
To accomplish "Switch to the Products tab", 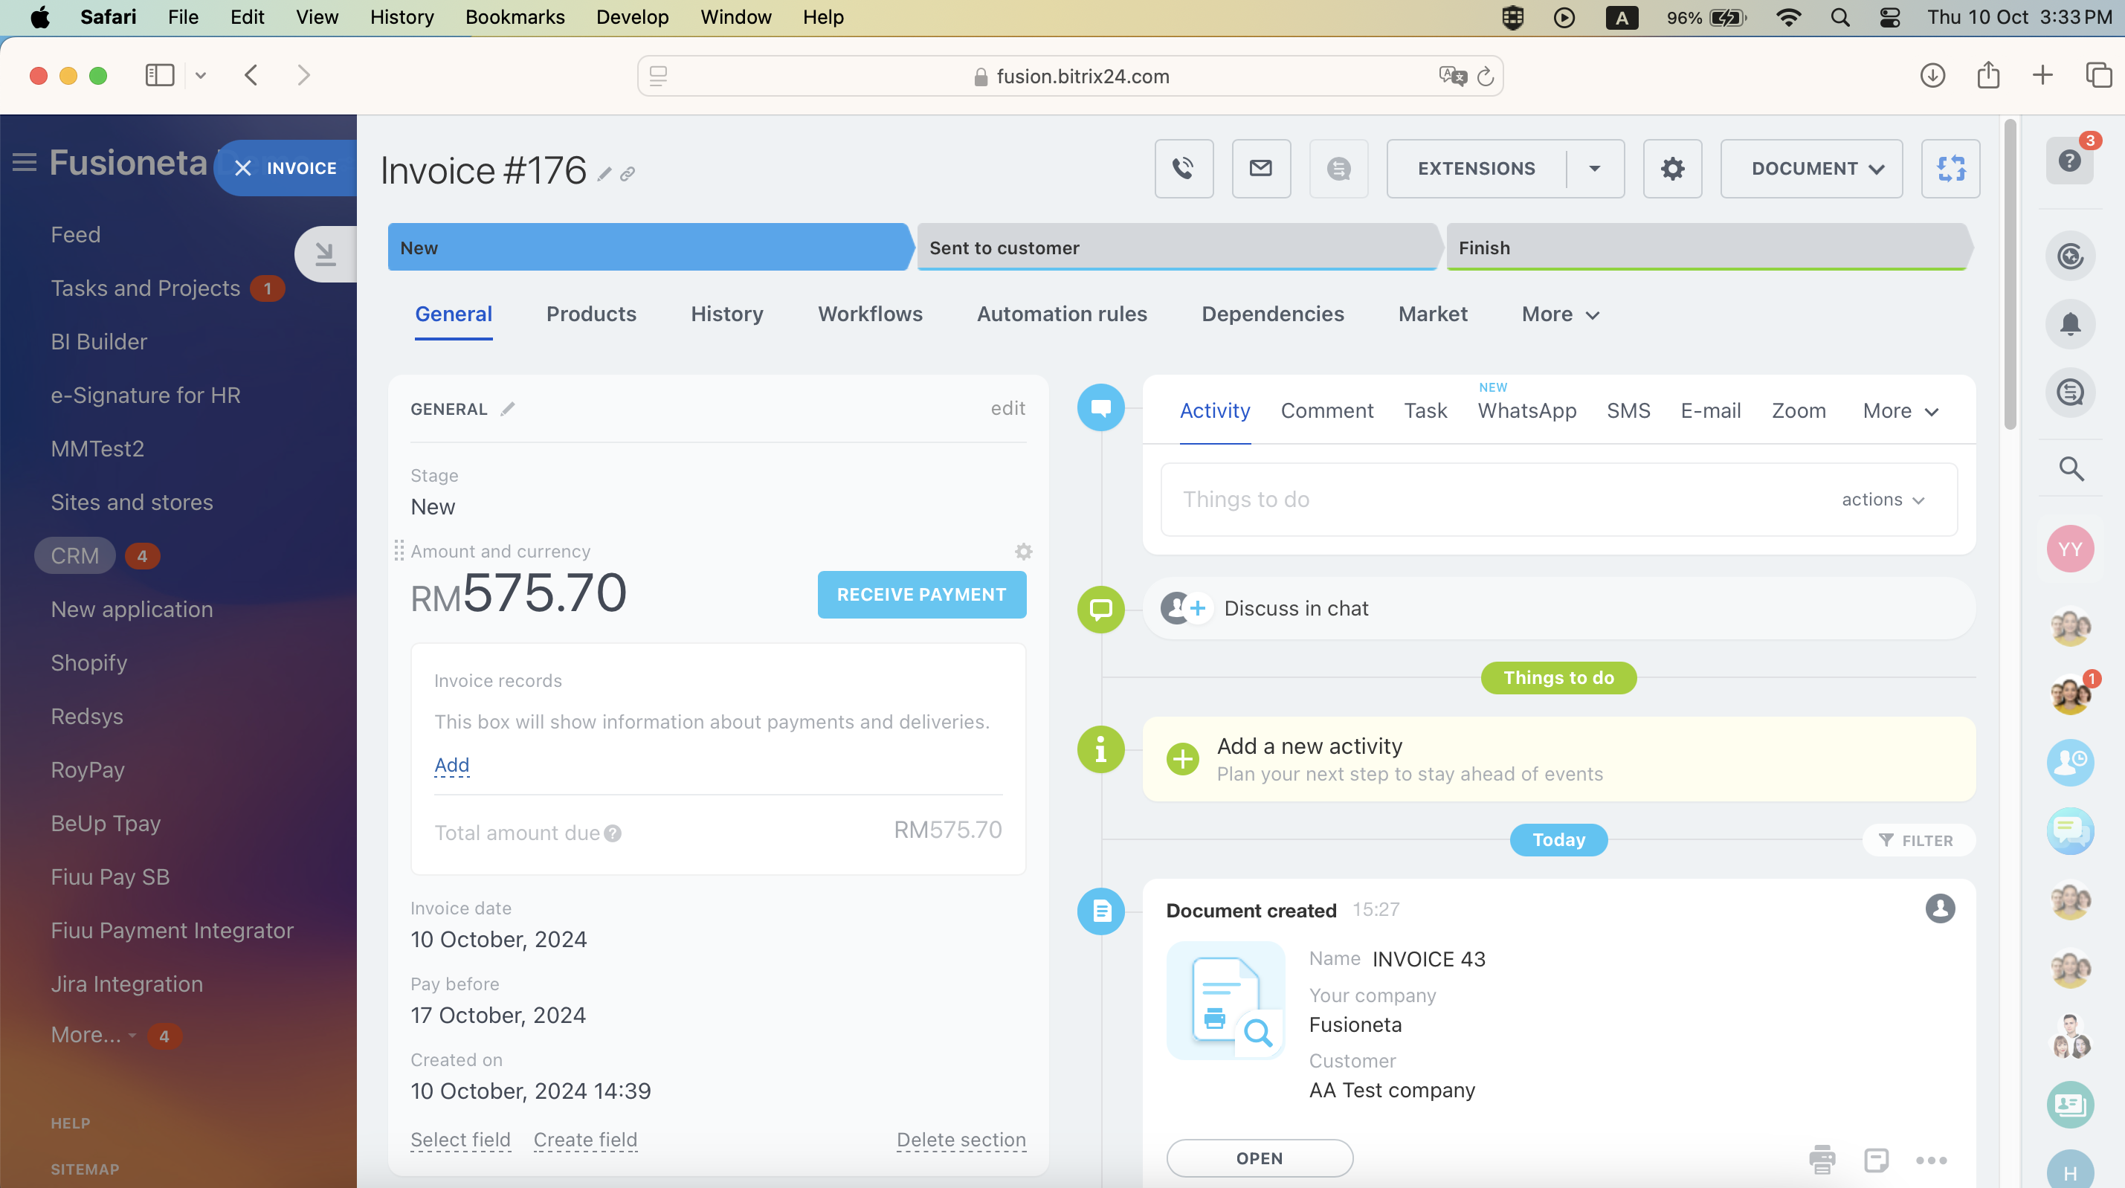I will pyautogui.click(x=590, y=314).
